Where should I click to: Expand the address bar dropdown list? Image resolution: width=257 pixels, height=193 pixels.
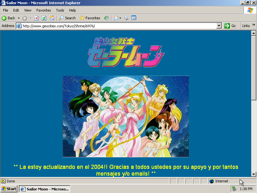[219, 26]
